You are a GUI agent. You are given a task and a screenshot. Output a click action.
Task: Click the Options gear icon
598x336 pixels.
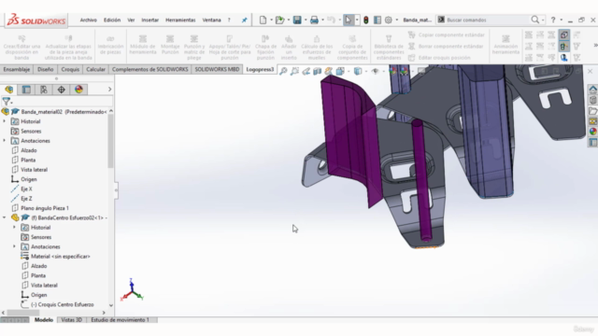pyautogui.click(x=389, y=20)
